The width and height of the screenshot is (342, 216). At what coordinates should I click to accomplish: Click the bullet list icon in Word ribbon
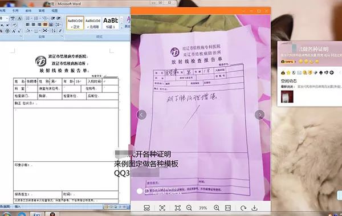pyautogui.click(x=27, y=18)
